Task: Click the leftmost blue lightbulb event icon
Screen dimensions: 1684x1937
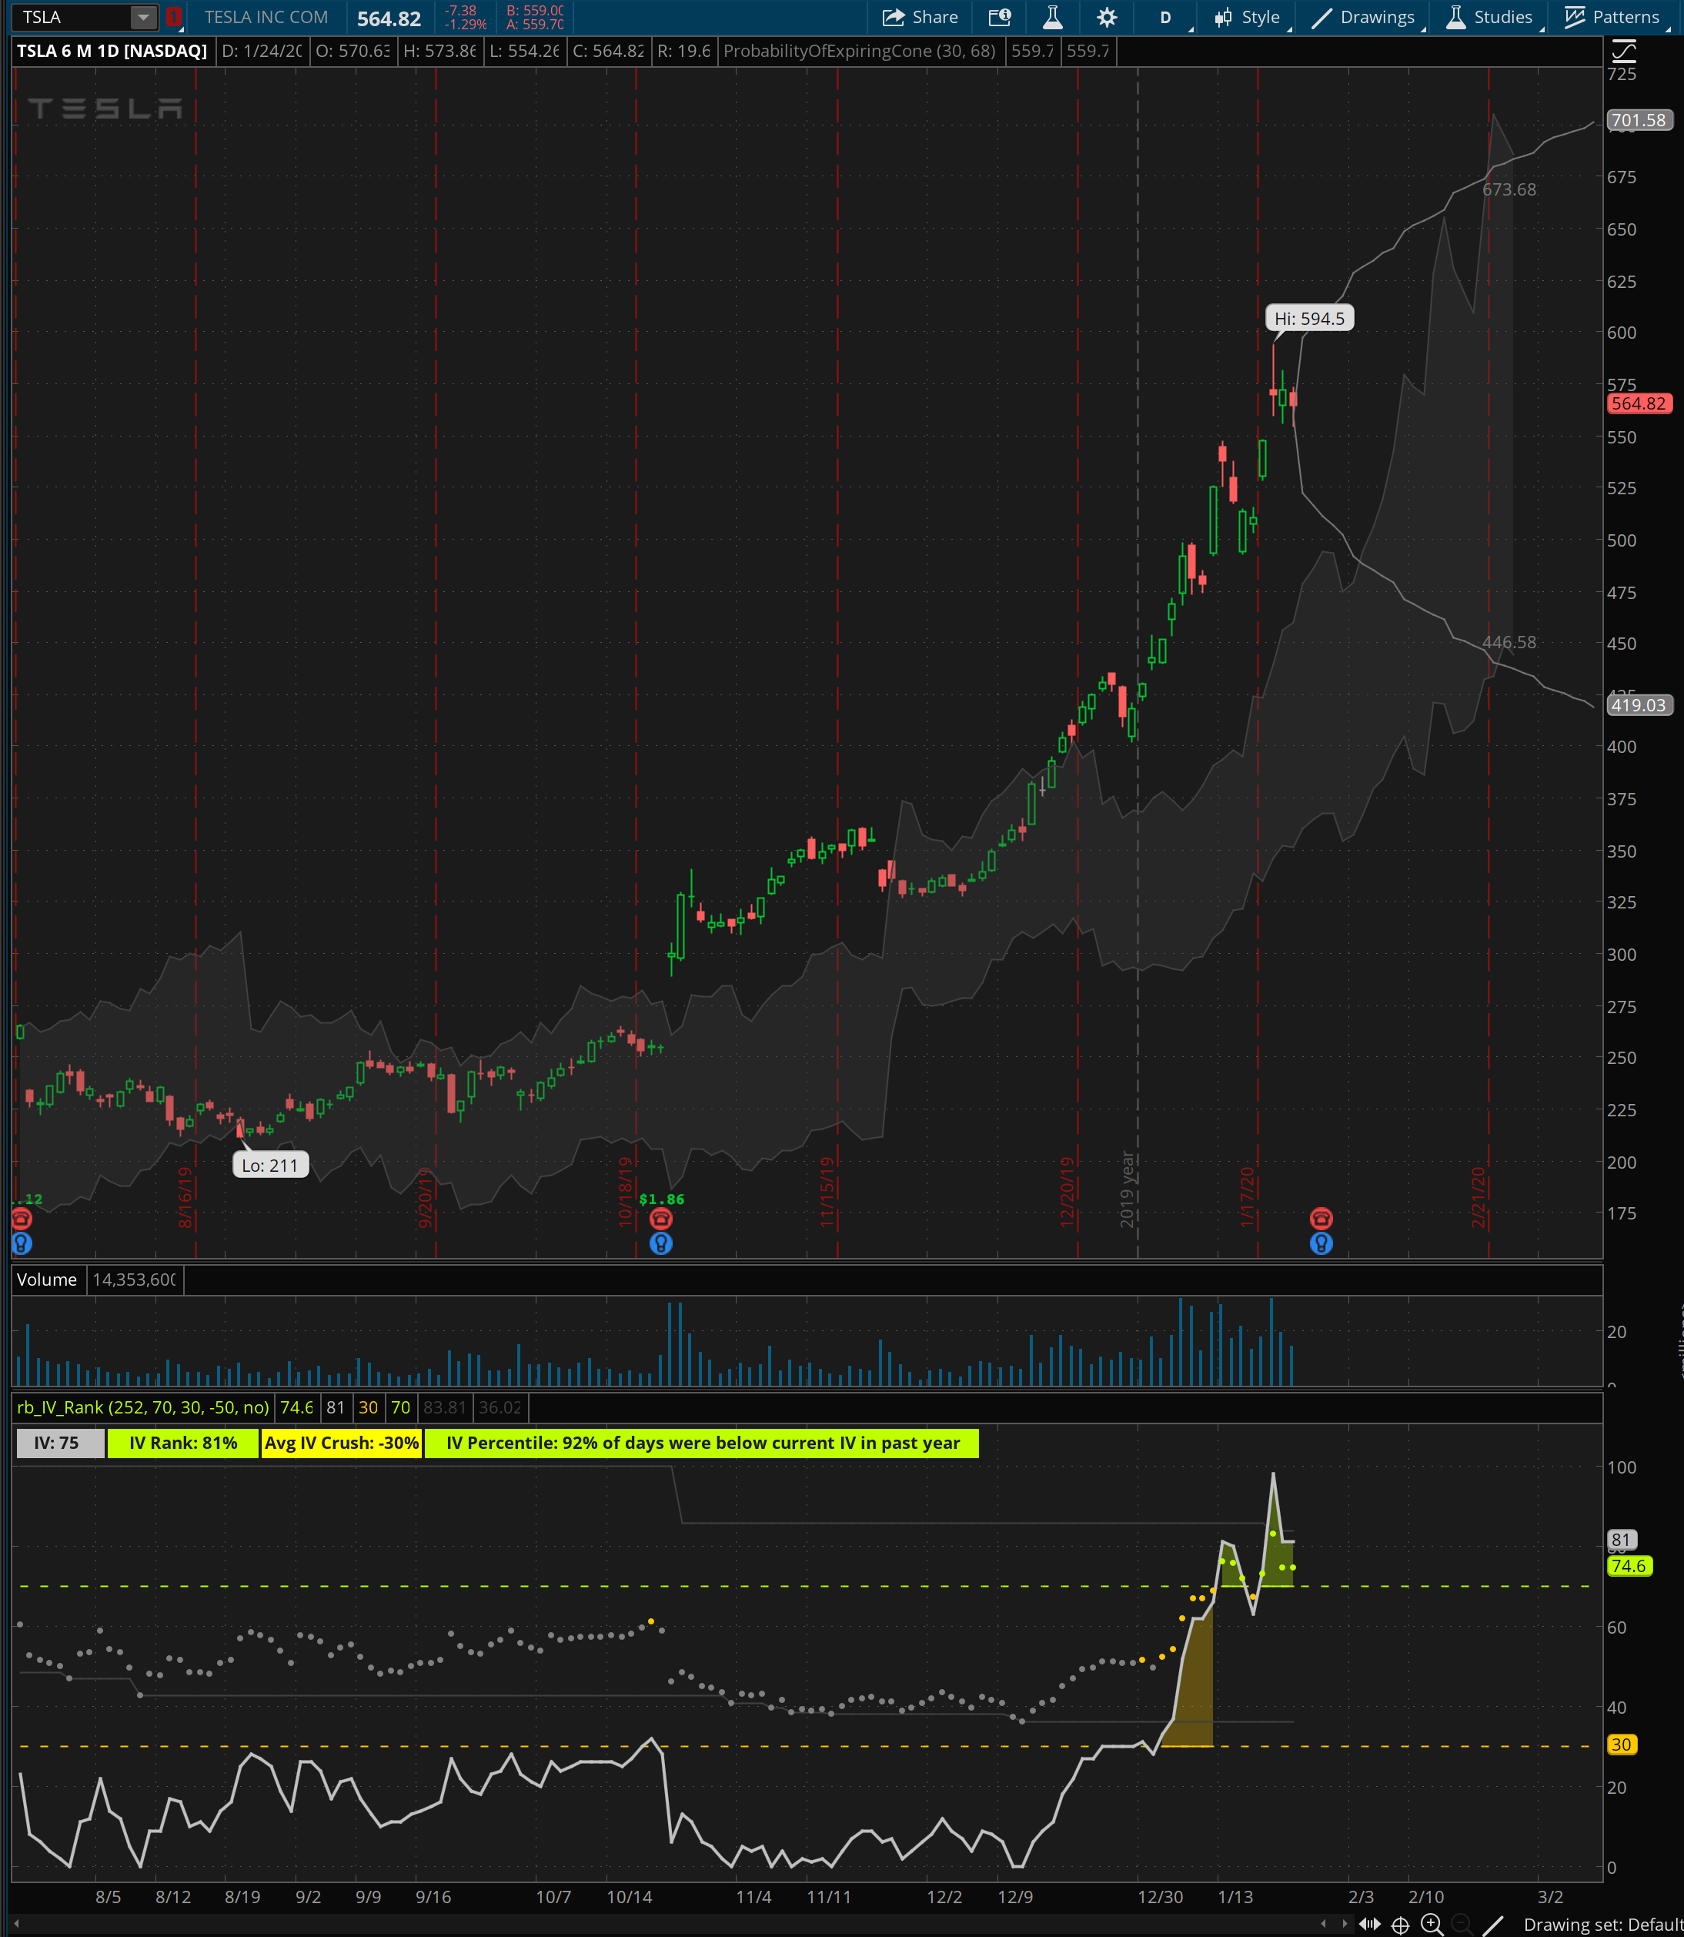Action: point(22,1243)
